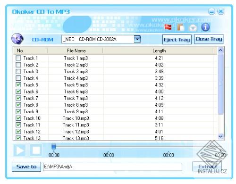236x184 pixels.
Task: Uncheck the Track 12 checkbox
Action: click(18, 132)
